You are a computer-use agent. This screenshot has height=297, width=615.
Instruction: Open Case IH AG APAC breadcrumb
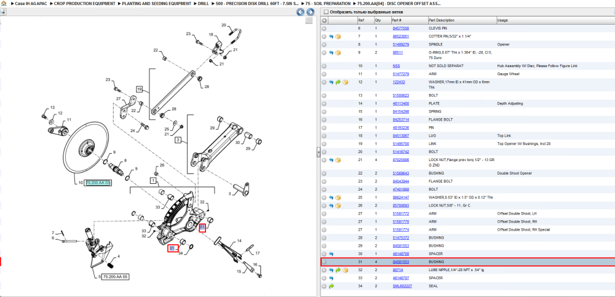tap(31, 3)
